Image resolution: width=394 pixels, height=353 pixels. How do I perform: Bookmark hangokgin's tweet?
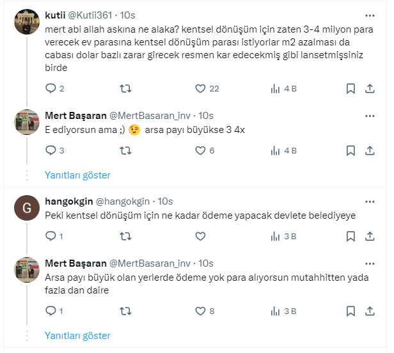coord(351,237)
